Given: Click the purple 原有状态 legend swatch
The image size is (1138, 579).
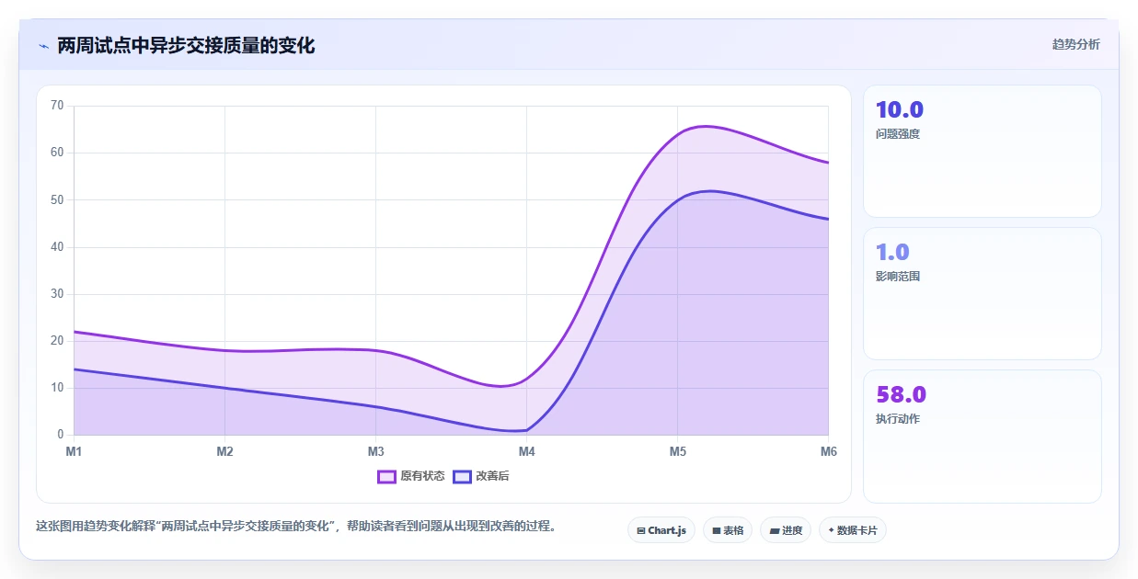Looking at the screenshot, I should [386, 476].
